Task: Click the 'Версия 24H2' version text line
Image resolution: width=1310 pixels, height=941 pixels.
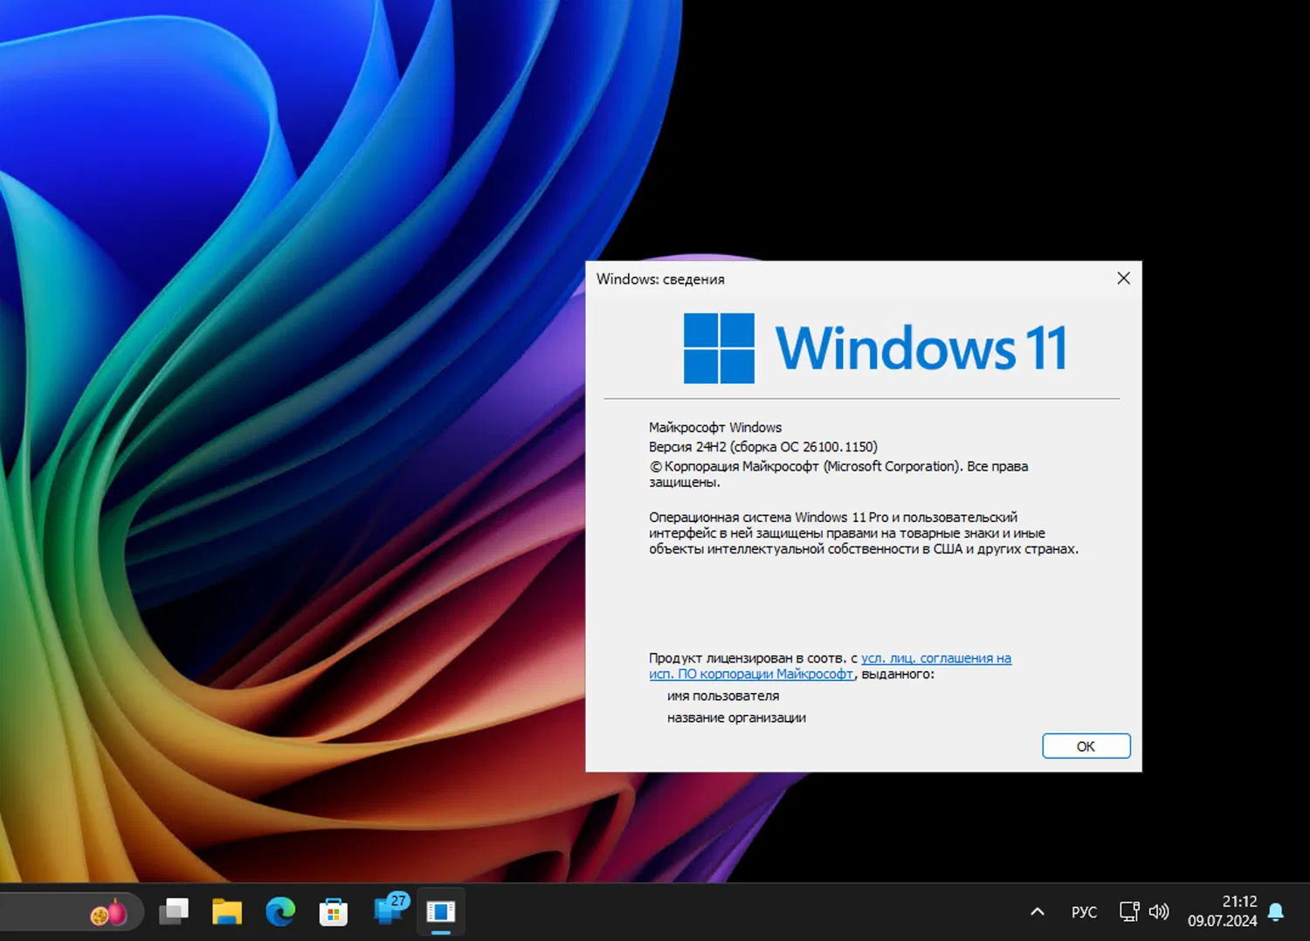Action: [x=762, y=447]
